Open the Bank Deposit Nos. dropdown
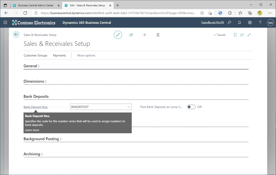Image resolution: width=276 pixels, height=175 pixels. pos(129,107)
